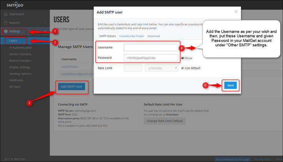Open Reports in the sidebar
The width and height of the screenshot is (283, 162).
tap(15, 23)
